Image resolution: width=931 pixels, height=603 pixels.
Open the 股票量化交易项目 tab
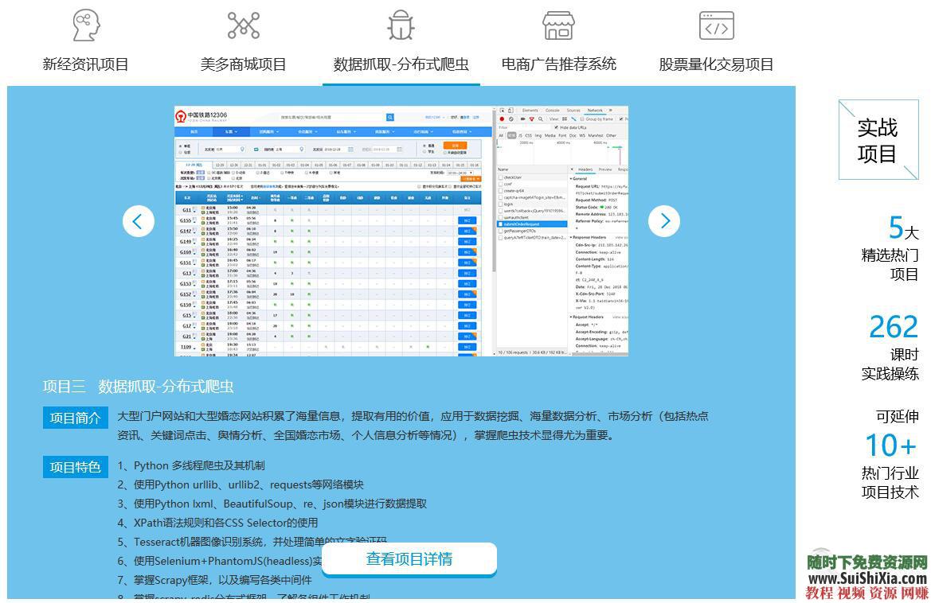pos(716,64)
